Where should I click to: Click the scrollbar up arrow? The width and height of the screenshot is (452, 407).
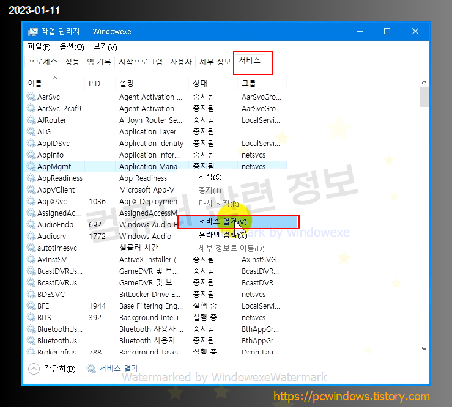point(424,82)
